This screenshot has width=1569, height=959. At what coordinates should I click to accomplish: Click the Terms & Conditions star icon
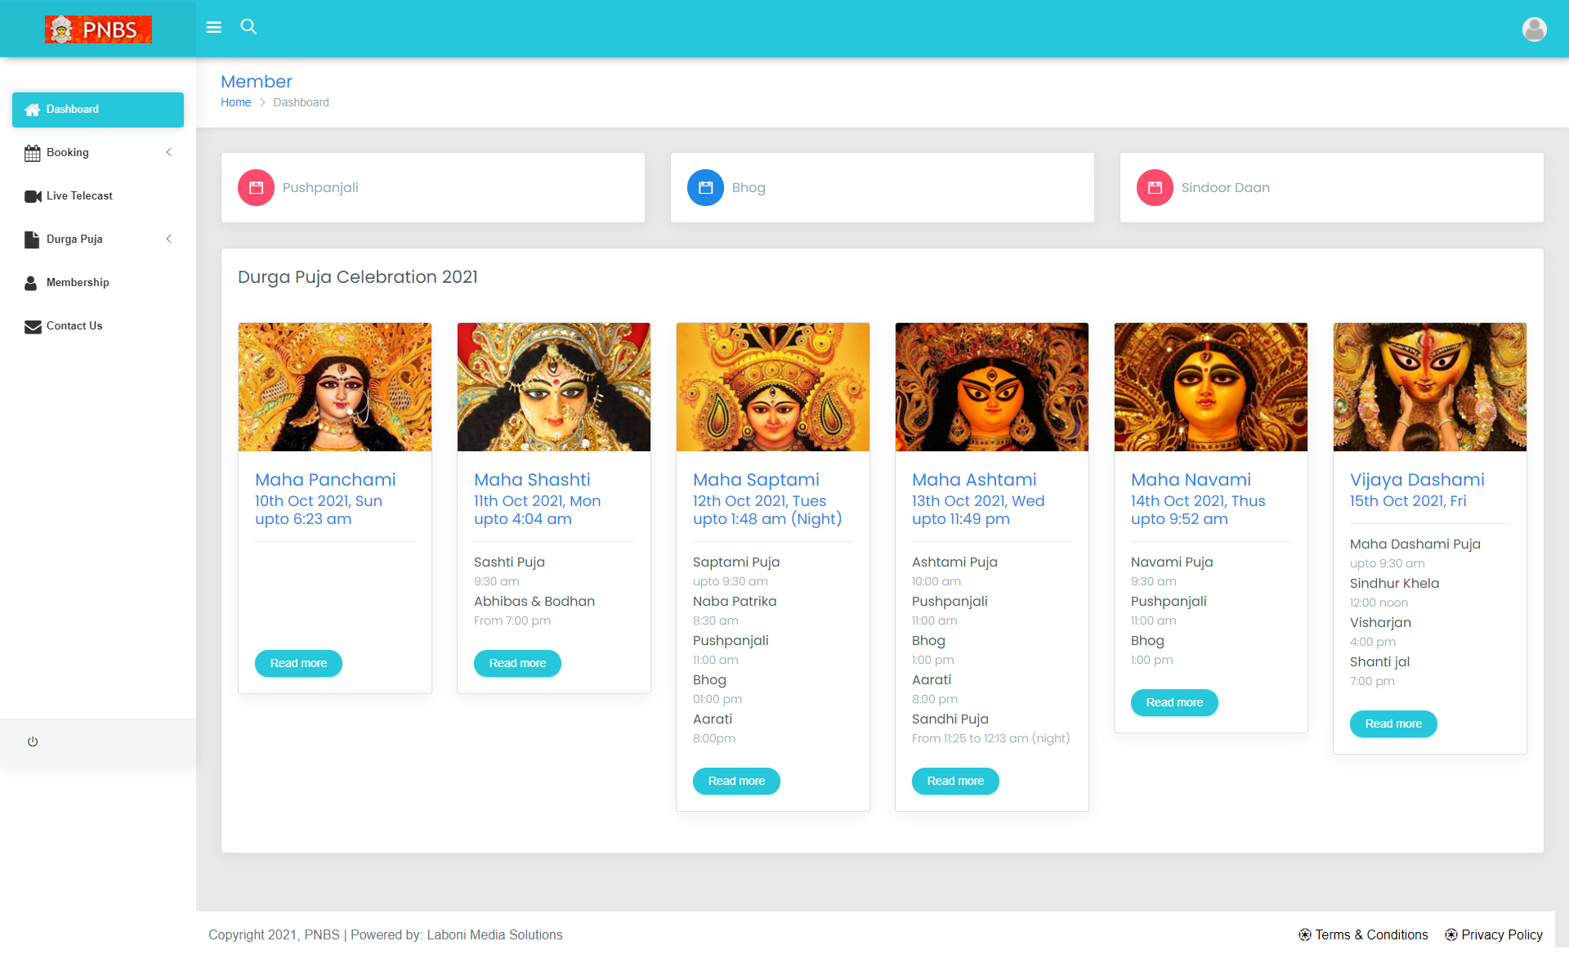click(x=1304, y=934)
